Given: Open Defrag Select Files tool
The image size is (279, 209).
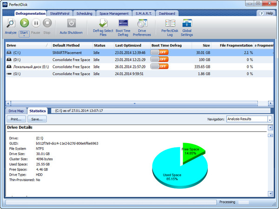Looking at the screenshot, I should pyautogui.click(x=104, y=23).
